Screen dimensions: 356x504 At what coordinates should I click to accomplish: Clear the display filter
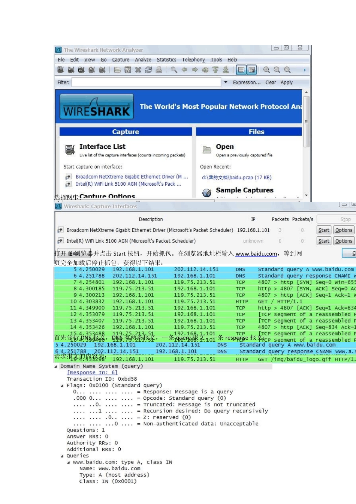(x=271, y=82)
